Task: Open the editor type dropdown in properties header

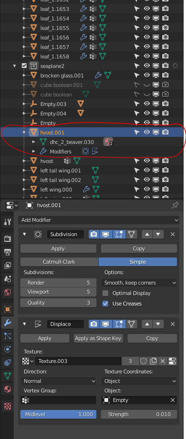Action: (12, 205)
